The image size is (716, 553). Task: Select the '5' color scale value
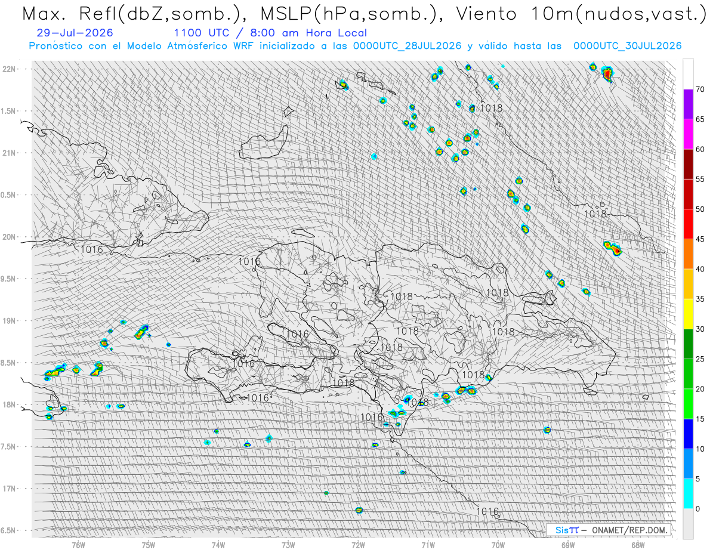pyautogui.click(x=698, y=478)
